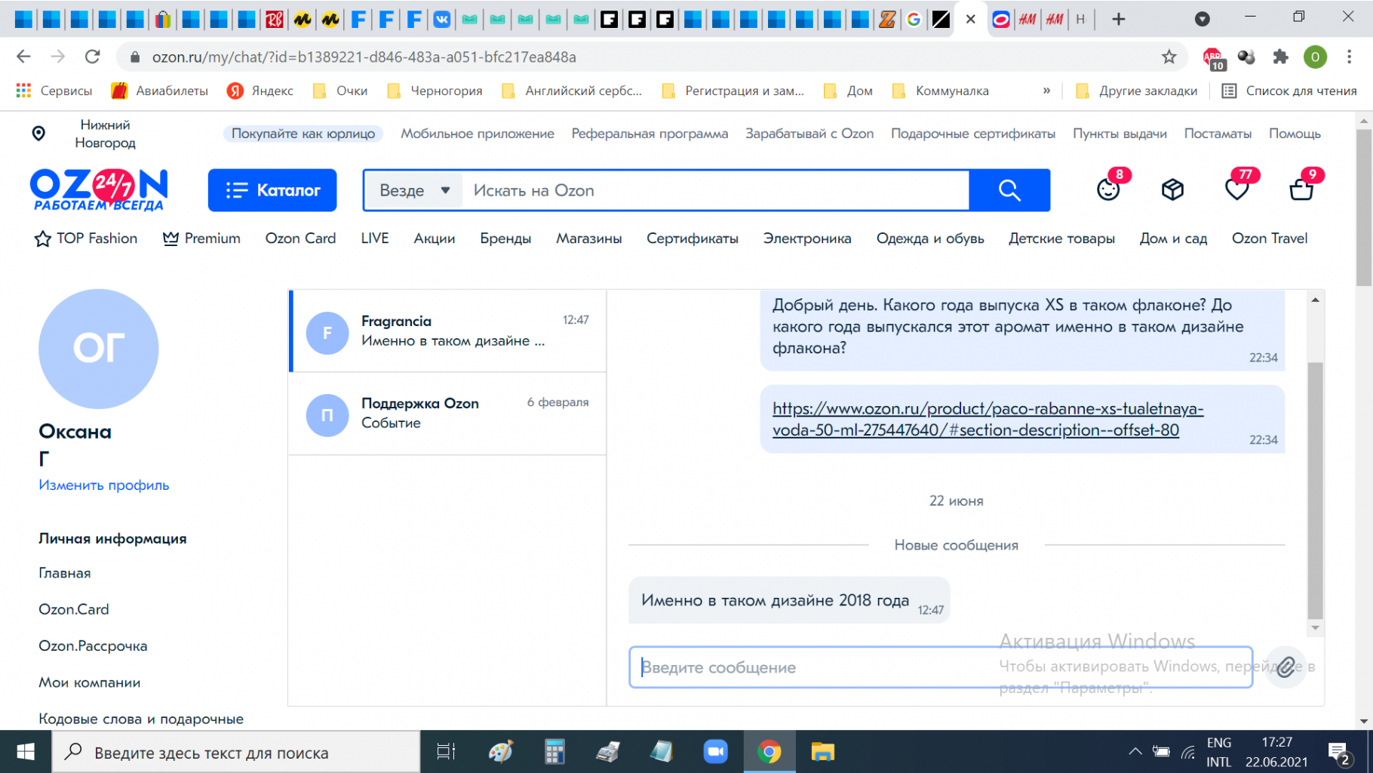Click the ENG INTL language indicator
This screenshot has width=1373, height=773.
click(1218, 753)
